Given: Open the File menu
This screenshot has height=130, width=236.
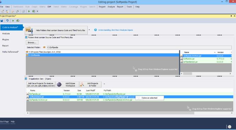Looking at the screenshot, I should pos(1,7).
